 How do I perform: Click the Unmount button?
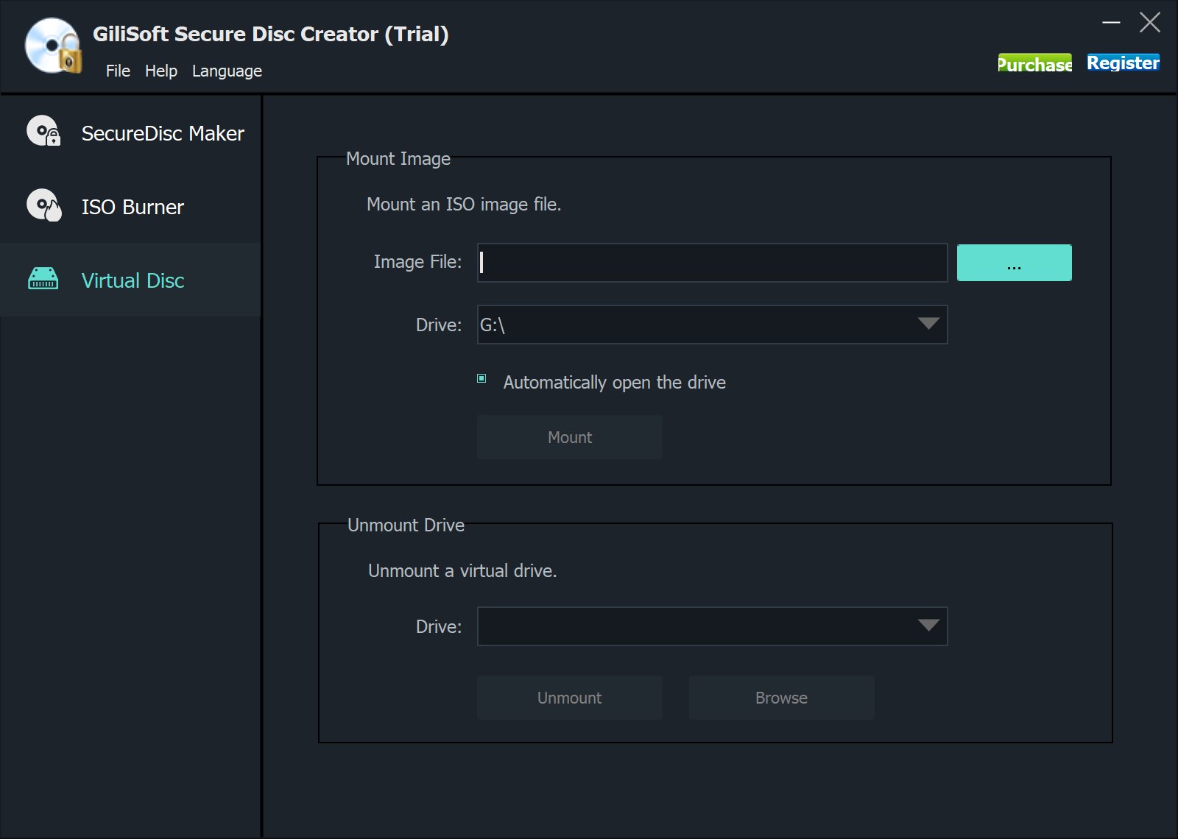[570, 698]
